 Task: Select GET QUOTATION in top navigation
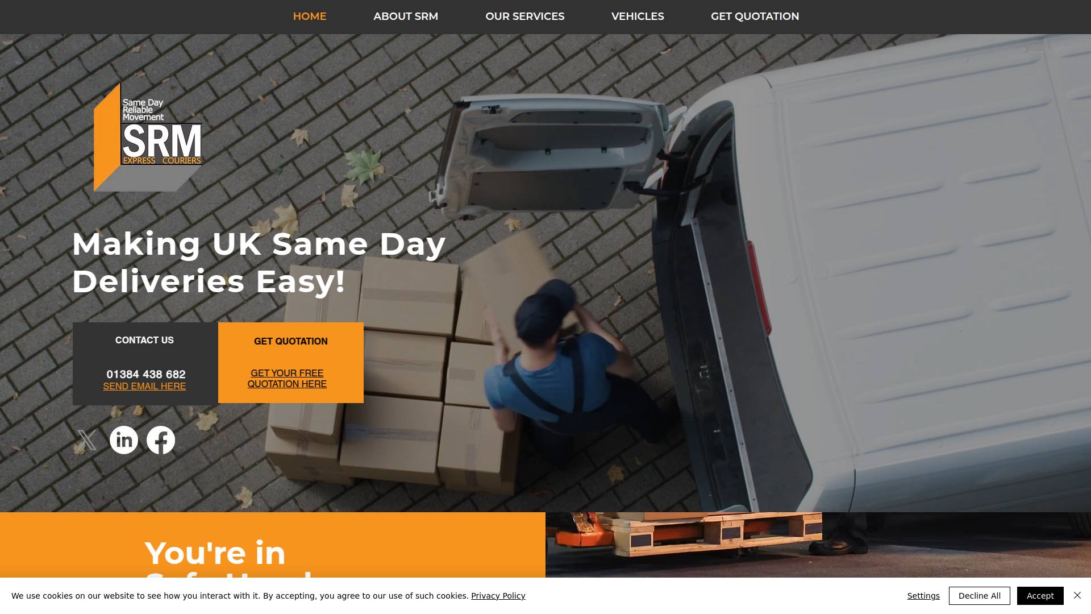(x=755, y=16)
